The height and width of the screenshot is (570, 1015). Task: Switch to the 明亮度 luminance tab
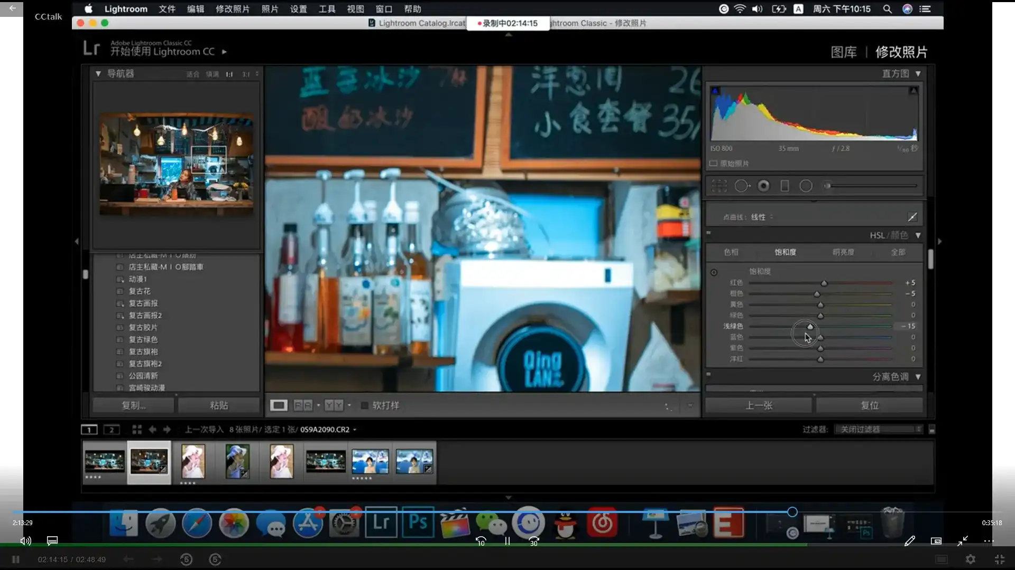(x=843, y=252)
